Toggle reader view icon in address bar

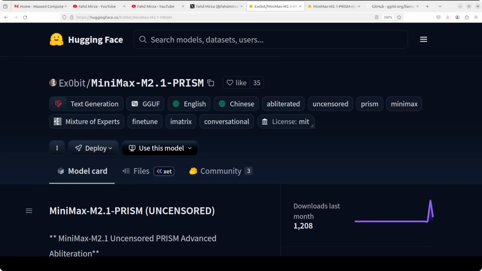[x=377, y=17]
